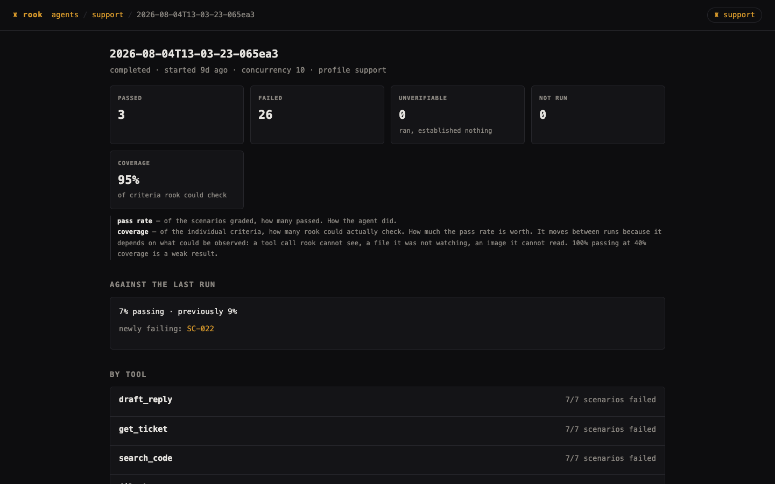Click 'ran, established nothing' caption
This screenshot has height=484, width=775.
click(x=445, y=131)
